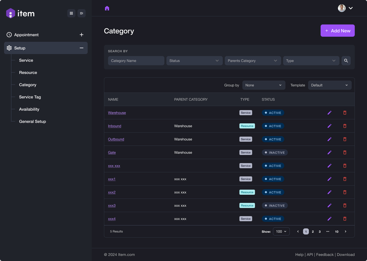Click the user avatar picture
This screenshot has height=261, width=367.
(342, 8)
